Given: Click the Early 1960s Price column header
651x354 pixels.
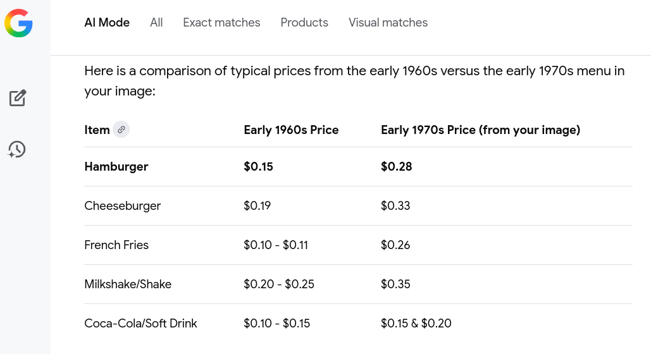Looking at the screenshot, I should [291, 130].
